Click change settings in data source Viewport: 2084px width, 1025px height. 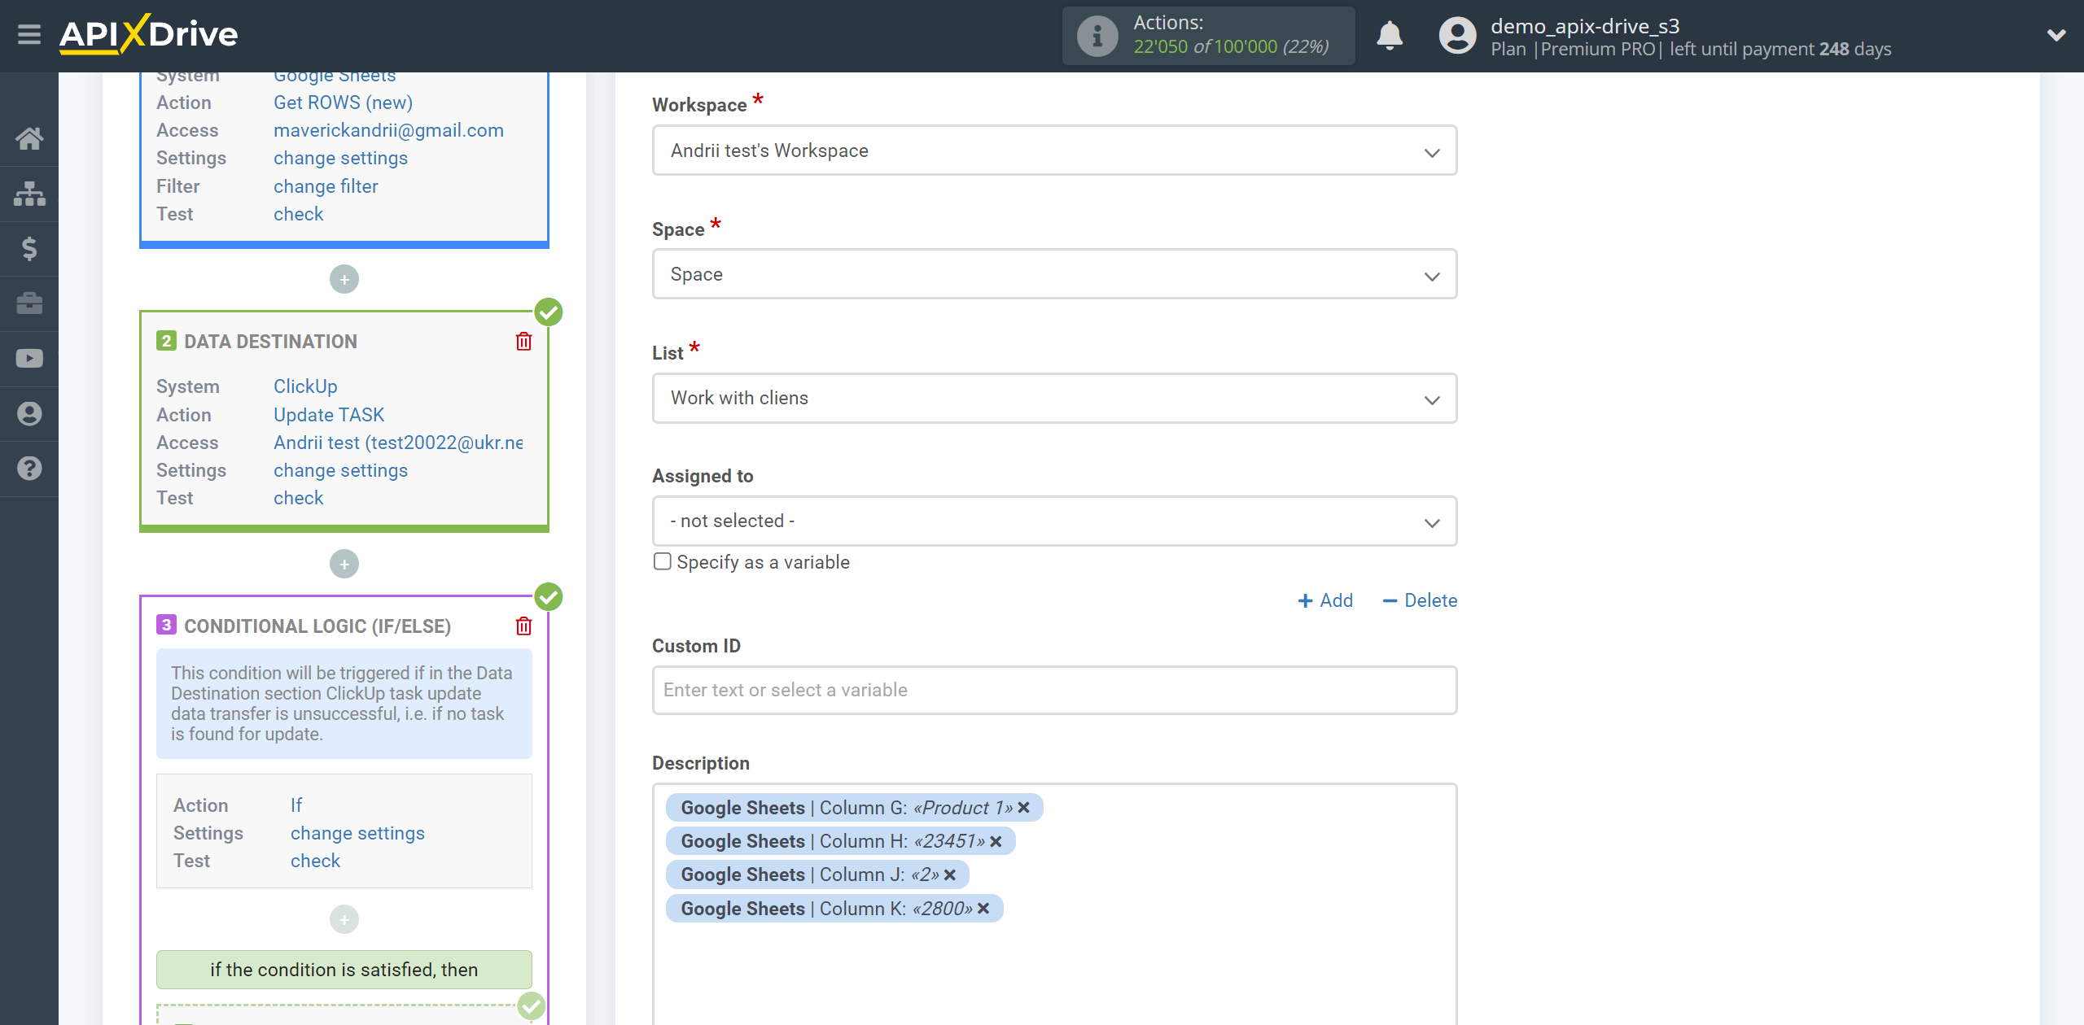coord(340,158)
